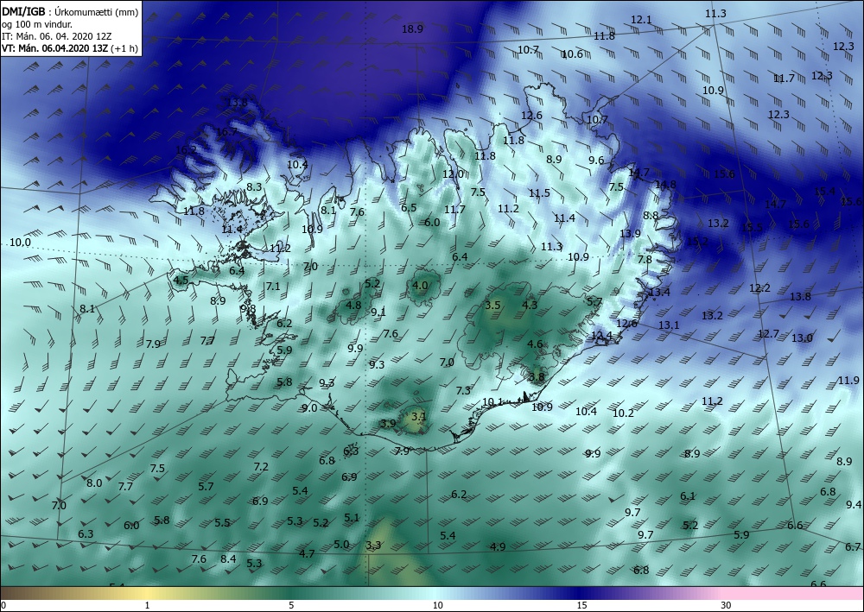Click the map value '6.1'
Screen dimensions: 864x612
688,496
